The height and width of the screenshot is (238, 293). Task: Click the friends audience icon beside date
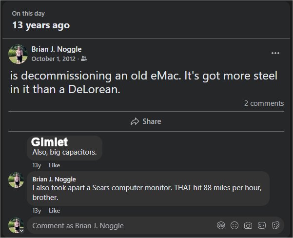click(x=84, y=59)
